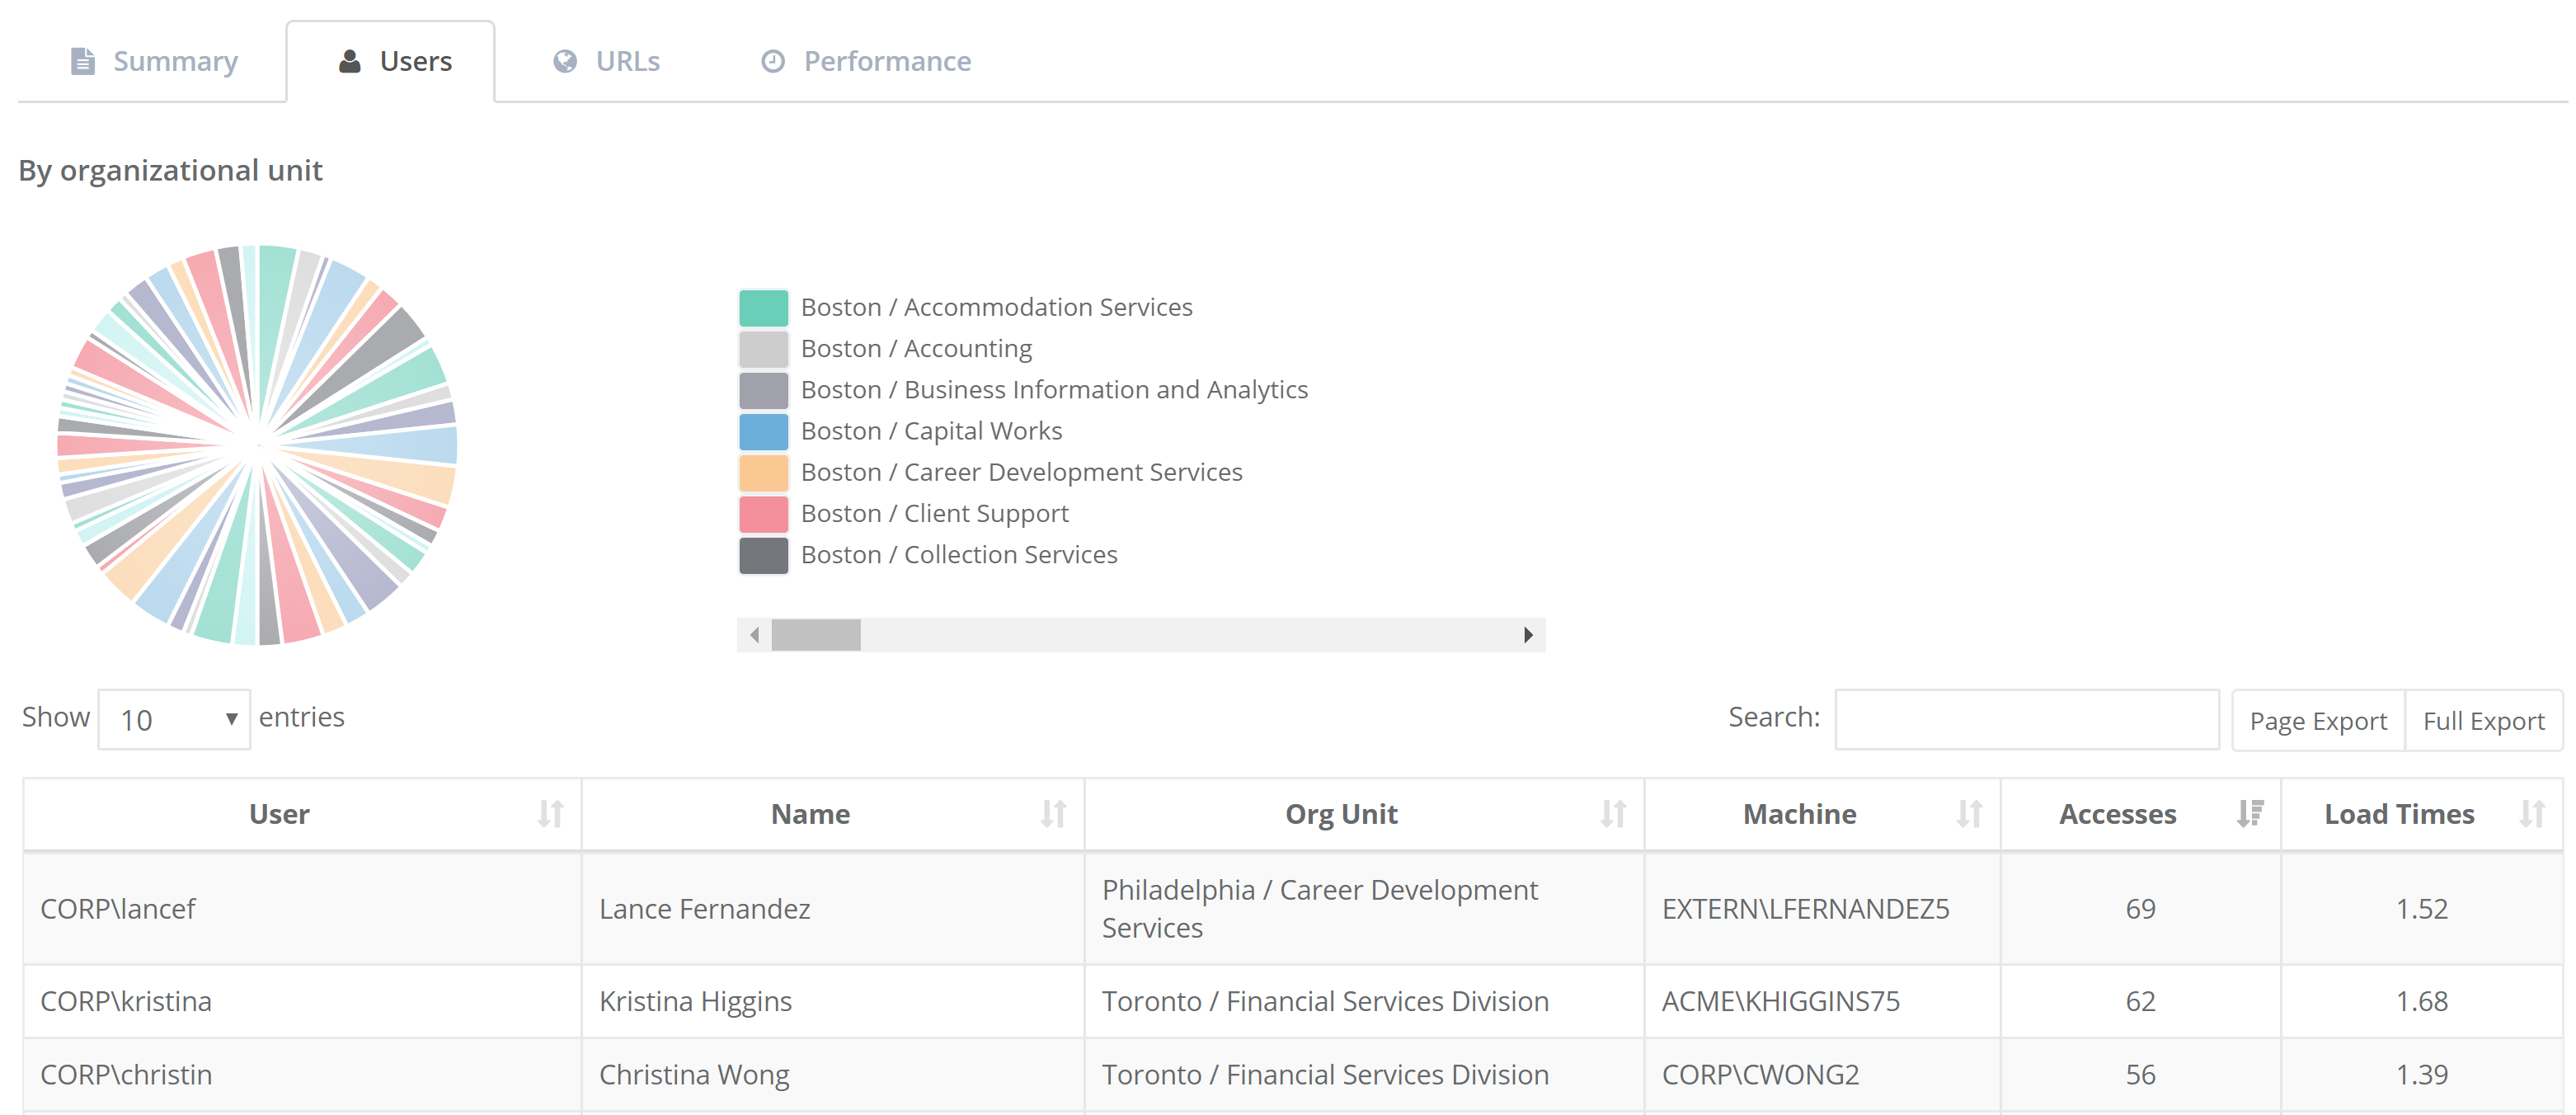2576x1115 pixels.
Task: Click the sort icon in Name column
Action: tap(1053, 814)
